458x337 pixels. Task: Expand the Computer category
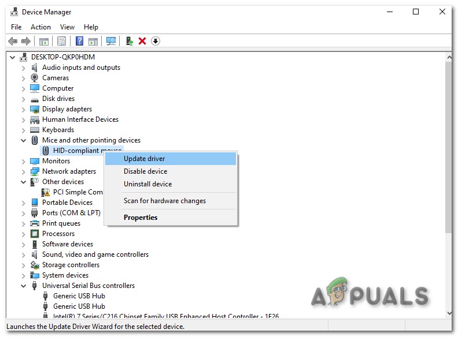pos(23,89)
